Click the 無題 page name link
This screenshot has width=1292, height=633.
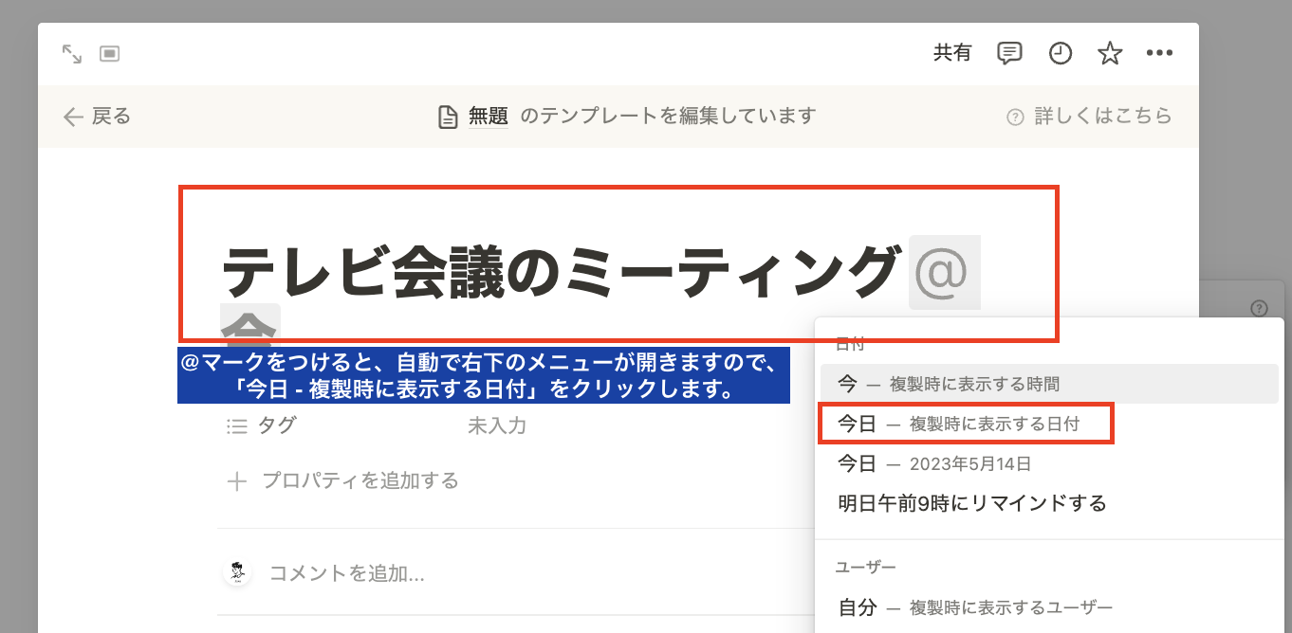pyautogui.click(x=488, y=117)
